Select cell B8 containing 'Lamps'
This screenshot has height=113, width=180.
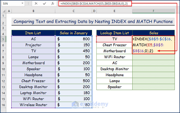[x=33, y=57]
